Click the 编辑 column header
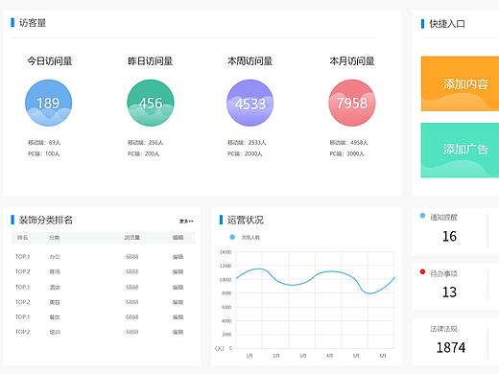499x374 pixels. 178,238
